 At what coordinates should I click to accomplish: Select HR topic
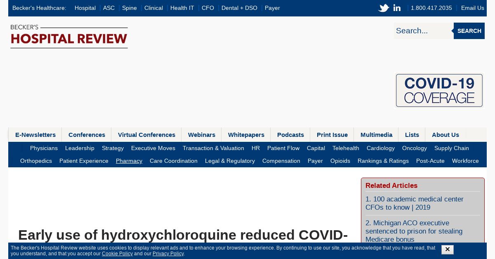256,148
